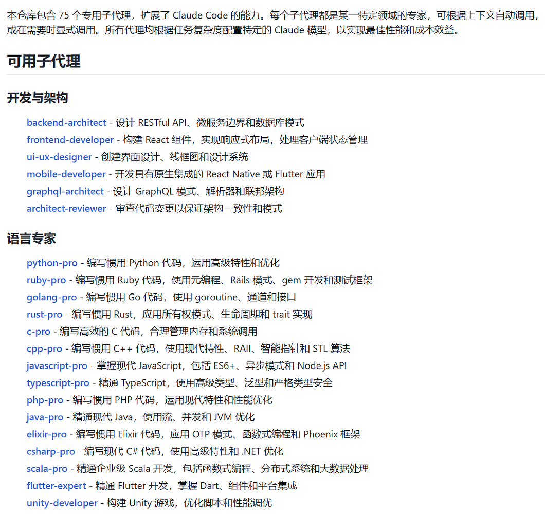Click the text 设计 RESTful API、微服务边界和数据库模式
The image size is (545, 514).
210,123
